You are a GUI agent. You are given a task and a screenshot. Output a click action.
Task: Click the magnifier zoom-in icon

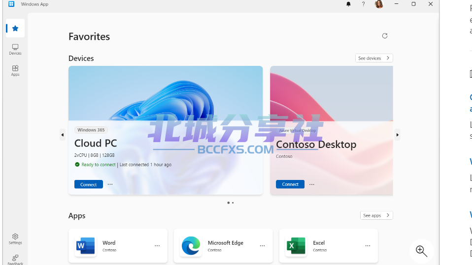click(x=421, y=251)
